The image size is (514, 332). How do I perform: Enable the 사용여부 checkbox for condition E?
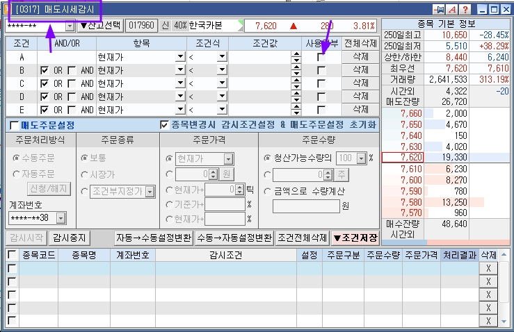point(321,110)
